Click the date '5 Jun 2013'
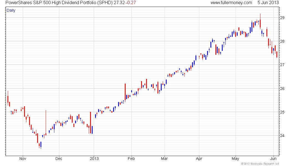 (x=268, y=3)
